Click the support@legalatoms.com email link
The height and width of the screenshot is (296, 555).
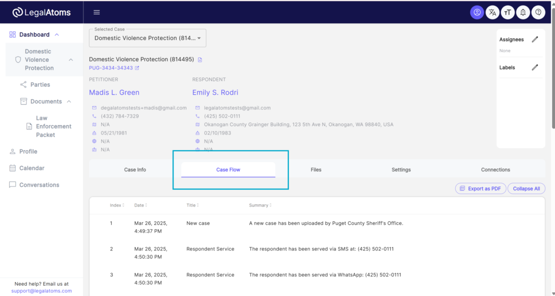[x=41, y=291]
